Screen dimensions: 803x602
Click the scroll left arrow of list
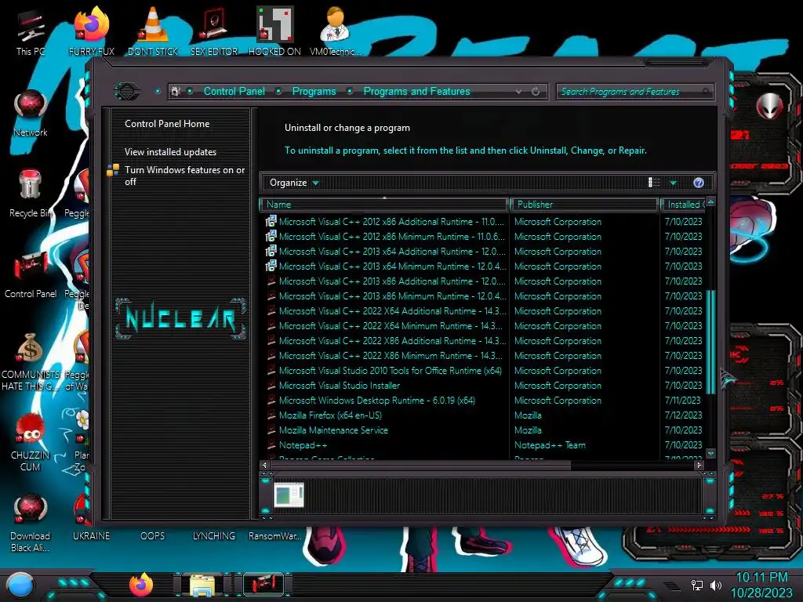click(264, 466)
